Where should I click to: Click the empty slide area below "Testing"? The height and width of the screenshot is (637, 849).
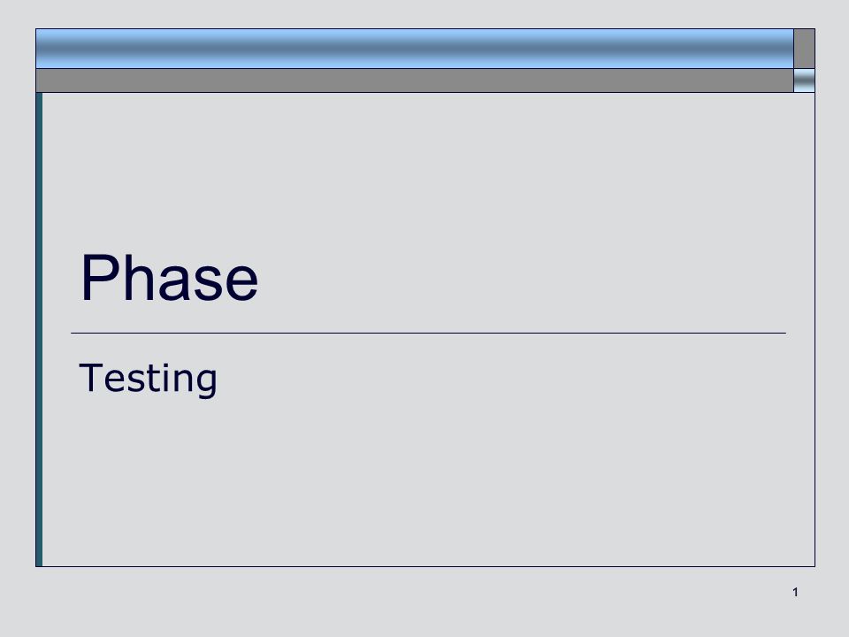pyautogui.click(x=428, y=482)
